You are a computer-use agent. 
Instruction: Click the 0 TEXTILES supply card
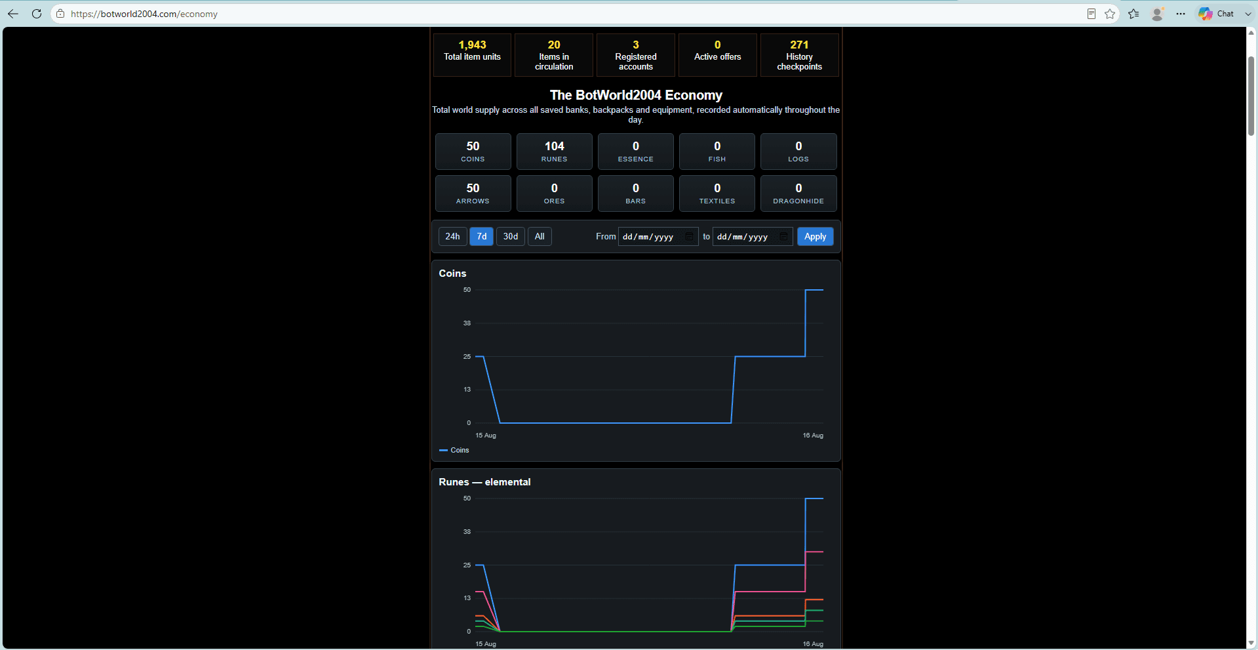point(717,193)
